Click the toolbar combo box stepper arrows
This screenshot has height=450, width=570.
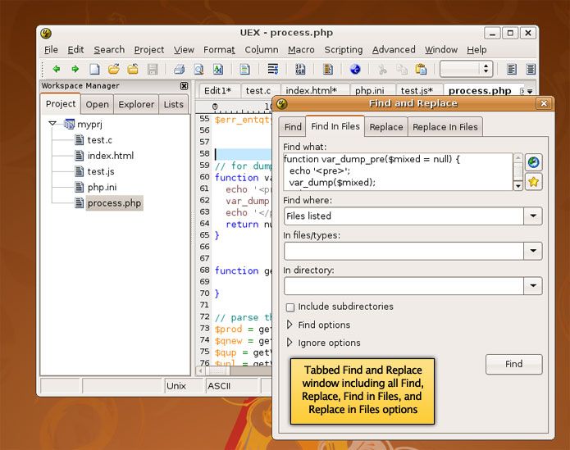point(486,69)
